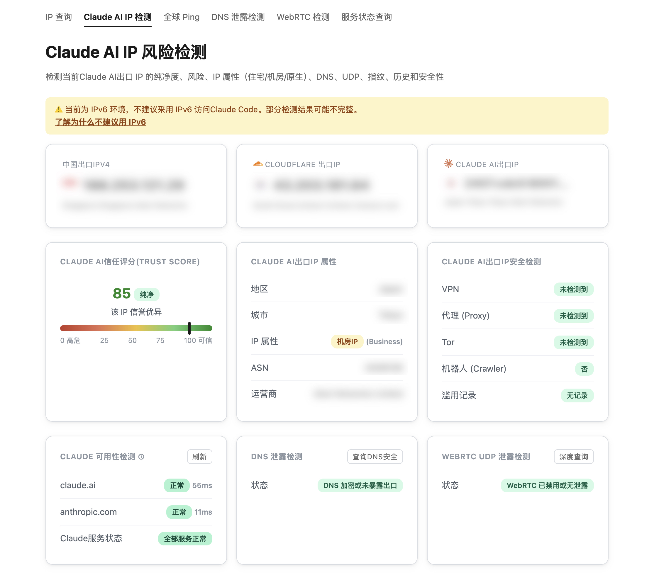Click the DNS 加密或未暴露出口 status badge
The width and height of the screenshot is (654, 575).
[x=360, y=485]
